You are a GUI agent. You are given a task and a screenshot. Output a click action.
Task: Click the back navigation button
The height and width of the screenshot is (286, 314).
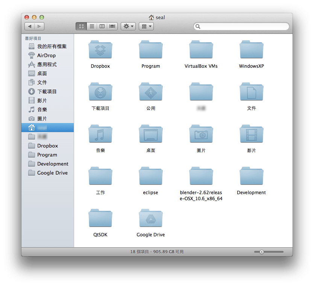click(30, 26)
